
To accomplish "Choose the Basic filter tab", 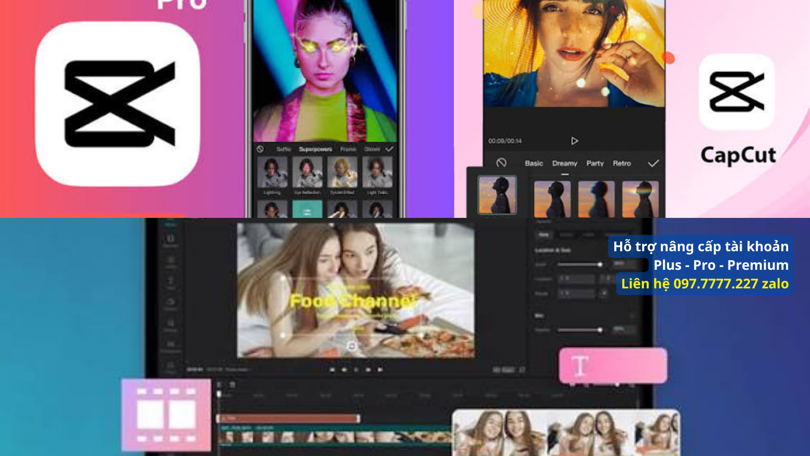I will tap(534, 163).
